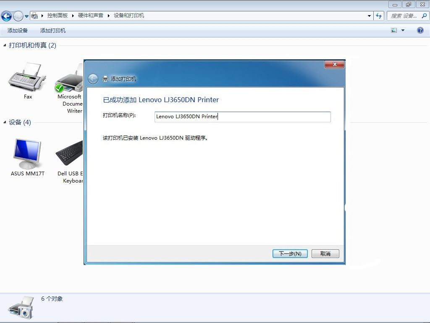Click the 打印机名称(P): label
Screen dimensions: 430x323
pos(119,115)
